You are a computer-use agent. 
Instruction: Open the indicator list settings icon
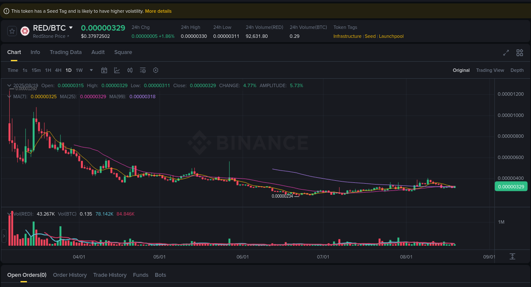coord(143,70)
